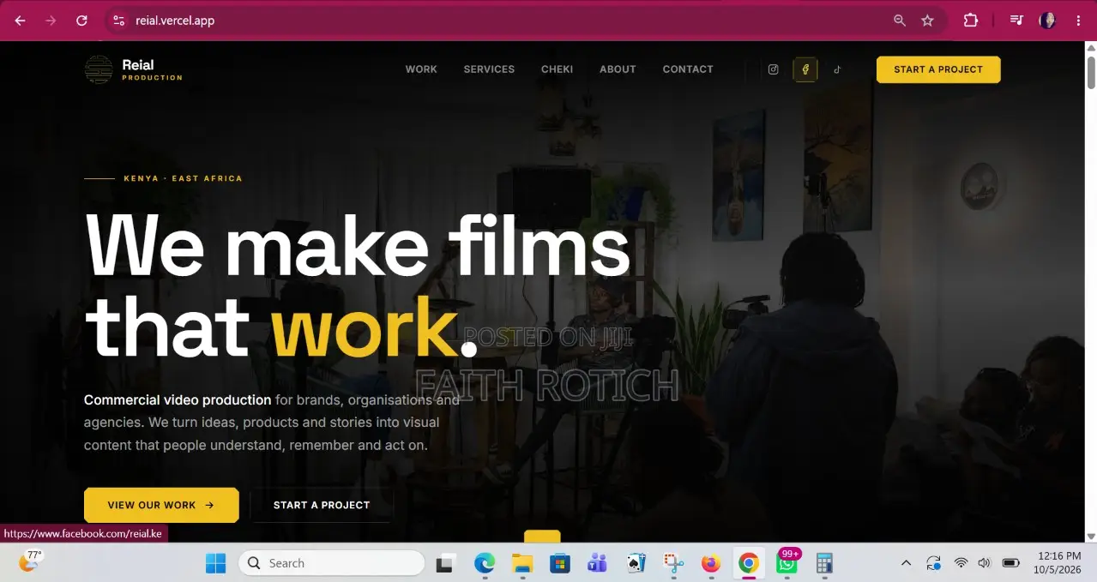Open Snipping Tool from taskbar
Screen dimensions: 1097x582
click(x=673, y=563)
